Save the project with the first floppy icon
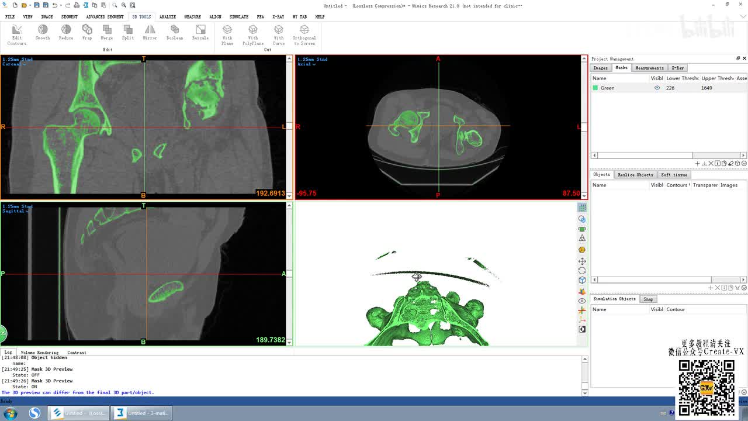The width and height of the screenshot is (748, 421). point(36,5)
